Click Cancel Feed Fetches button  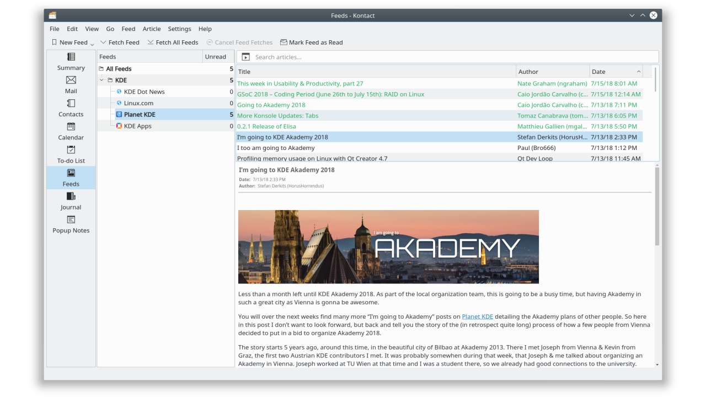pos(239,42)
